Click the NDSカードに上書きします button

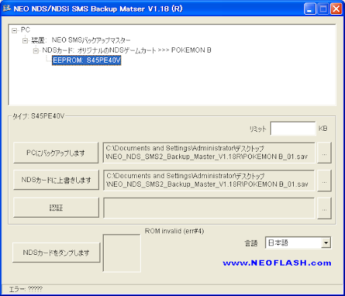(x=56, y=180)
